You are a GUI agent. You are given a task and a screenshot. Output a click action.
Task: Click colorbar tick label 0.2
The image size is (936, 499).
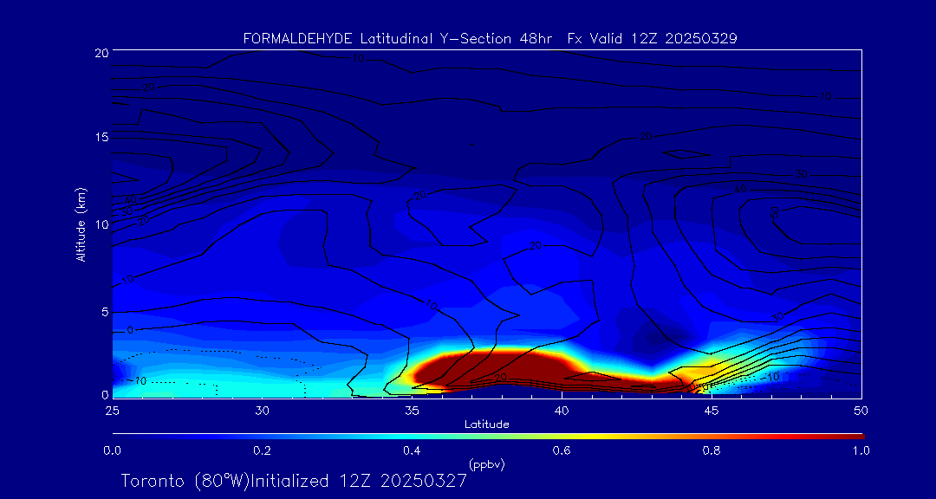pyautogui.click(x=262, y=450)
